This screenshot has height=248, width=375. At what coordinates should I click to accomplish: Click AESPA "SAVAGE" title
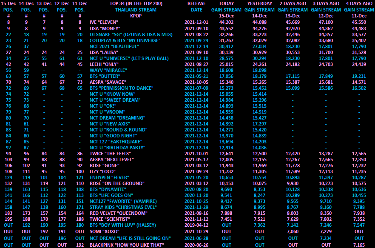pos(108,82)
